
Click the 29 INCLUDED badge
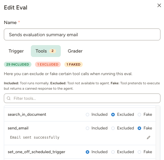click(x=17, y=64)
